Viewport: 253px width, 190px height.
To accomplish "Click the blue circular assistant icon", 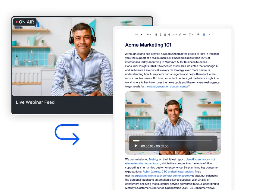I will (204, 34).
